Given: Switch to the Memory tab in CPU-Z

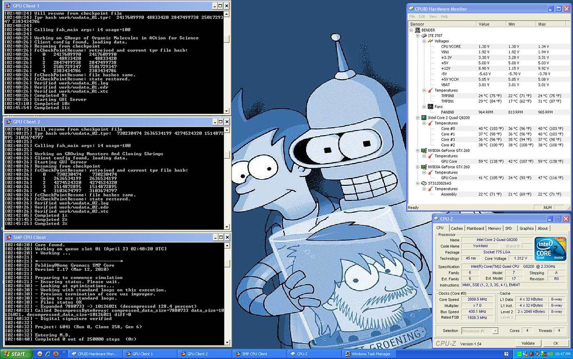Looking at the screenshot, I should tap(494, 228).
